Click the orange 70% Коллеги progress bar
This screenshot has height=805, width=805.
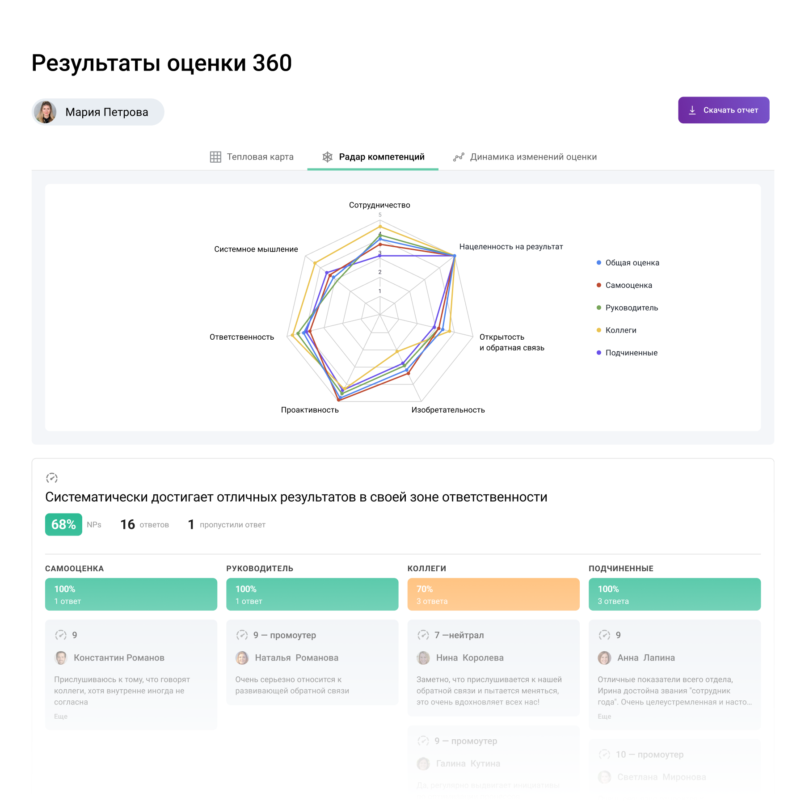493,594
